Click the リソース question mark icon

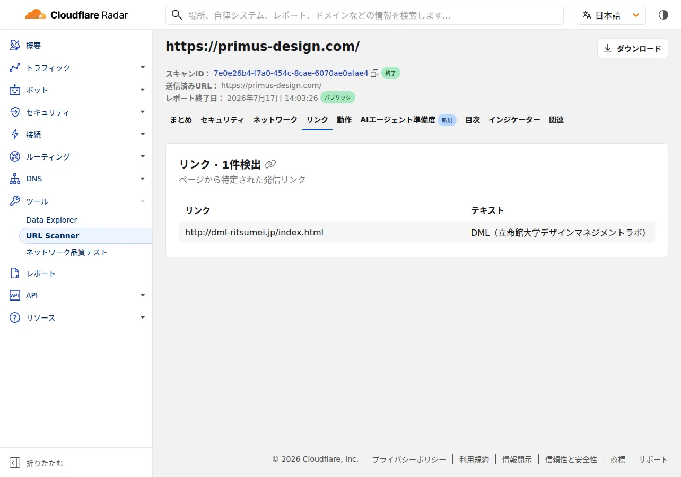[15, 318]
